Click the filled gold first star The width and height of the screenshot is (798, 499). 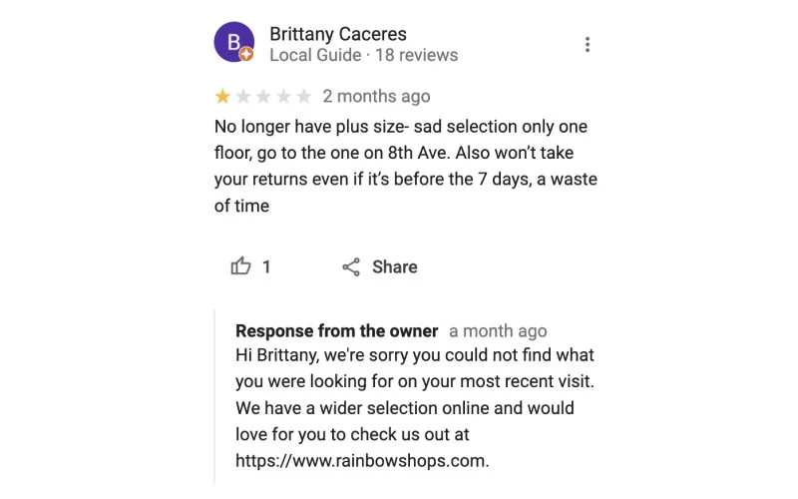222,96
